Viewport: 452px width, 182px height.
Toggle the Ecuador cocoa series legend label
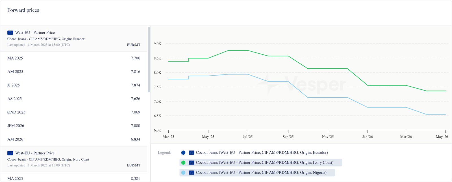point(262,153)
